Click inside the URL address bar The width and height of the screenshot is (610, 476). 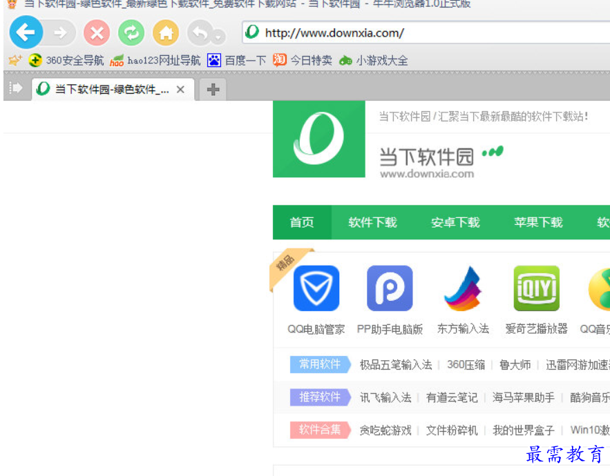(428, 32)
